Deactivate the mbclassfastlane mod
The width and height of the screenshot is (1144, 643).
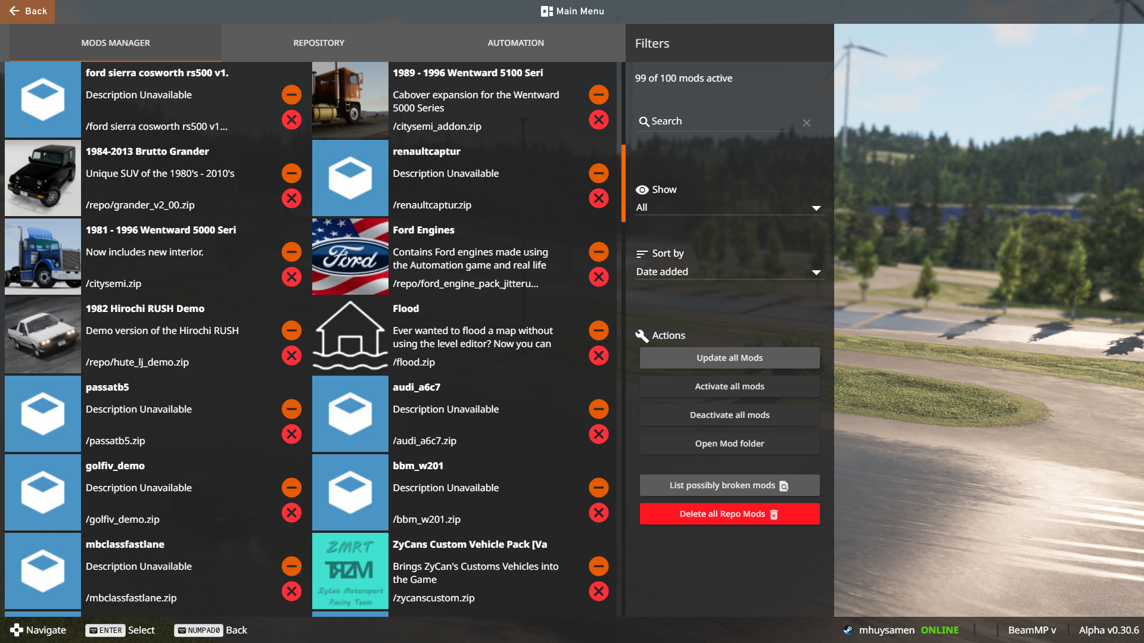pos(291,566)
